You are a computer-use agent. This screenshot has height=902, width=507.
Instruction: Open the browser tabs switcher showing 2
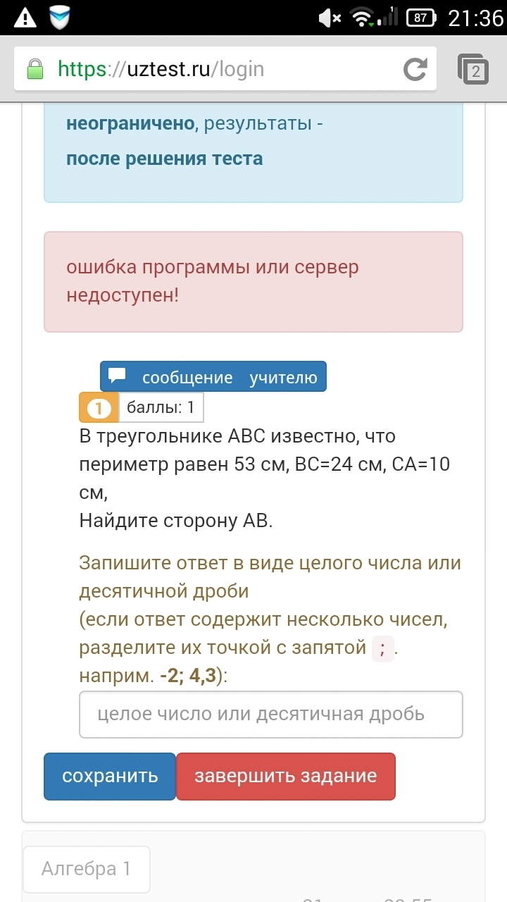[x=473, y=69]
